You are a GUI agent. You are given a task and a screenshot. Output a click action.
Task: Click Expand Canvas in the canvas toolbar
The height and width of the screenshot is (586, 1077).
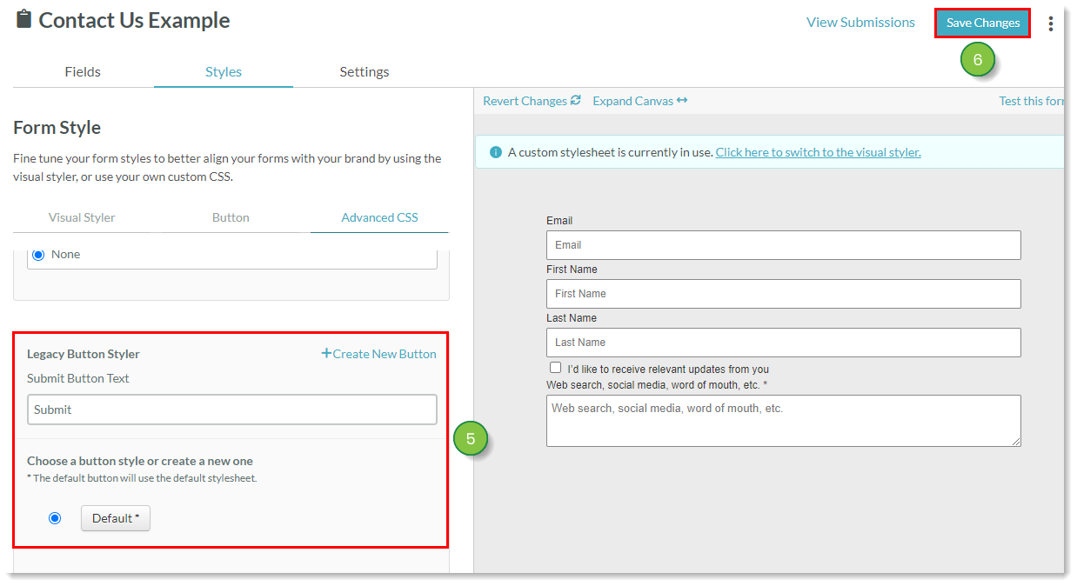(x=640, y=101)
